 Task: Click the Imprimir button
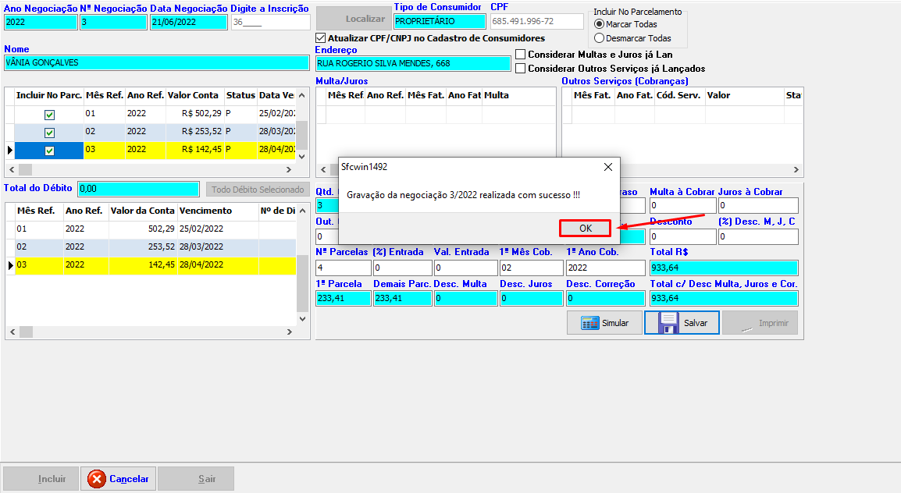tap(760, 323)
